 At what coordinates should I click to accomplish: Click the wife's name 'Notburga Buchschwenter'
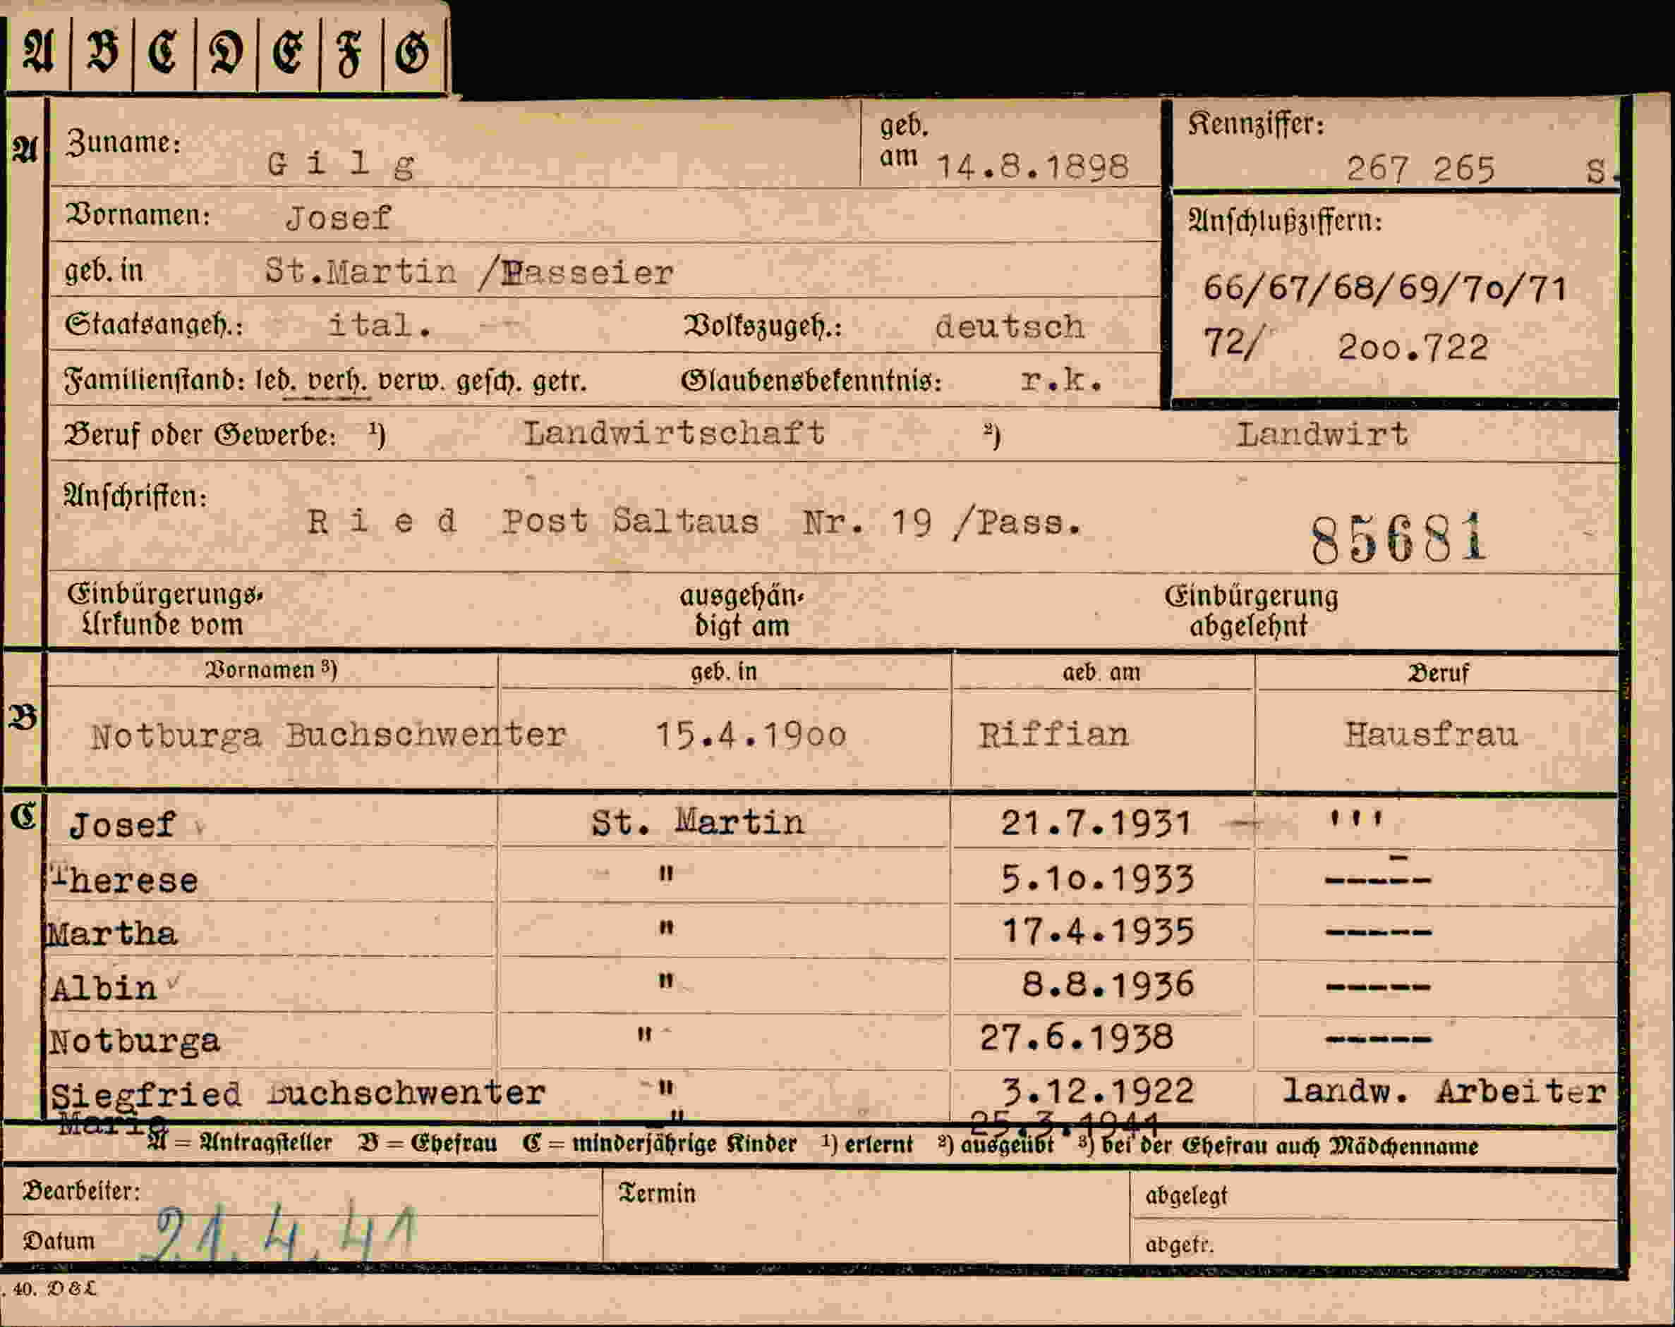click(x=328, y=735)
